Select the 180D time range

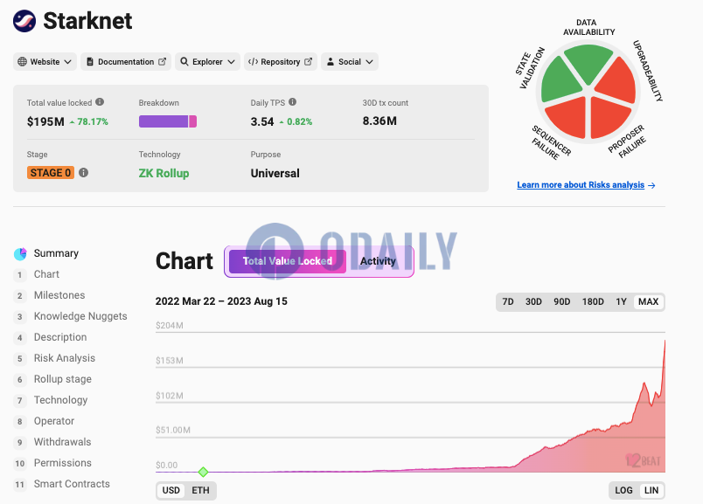(x=593, y=302)
